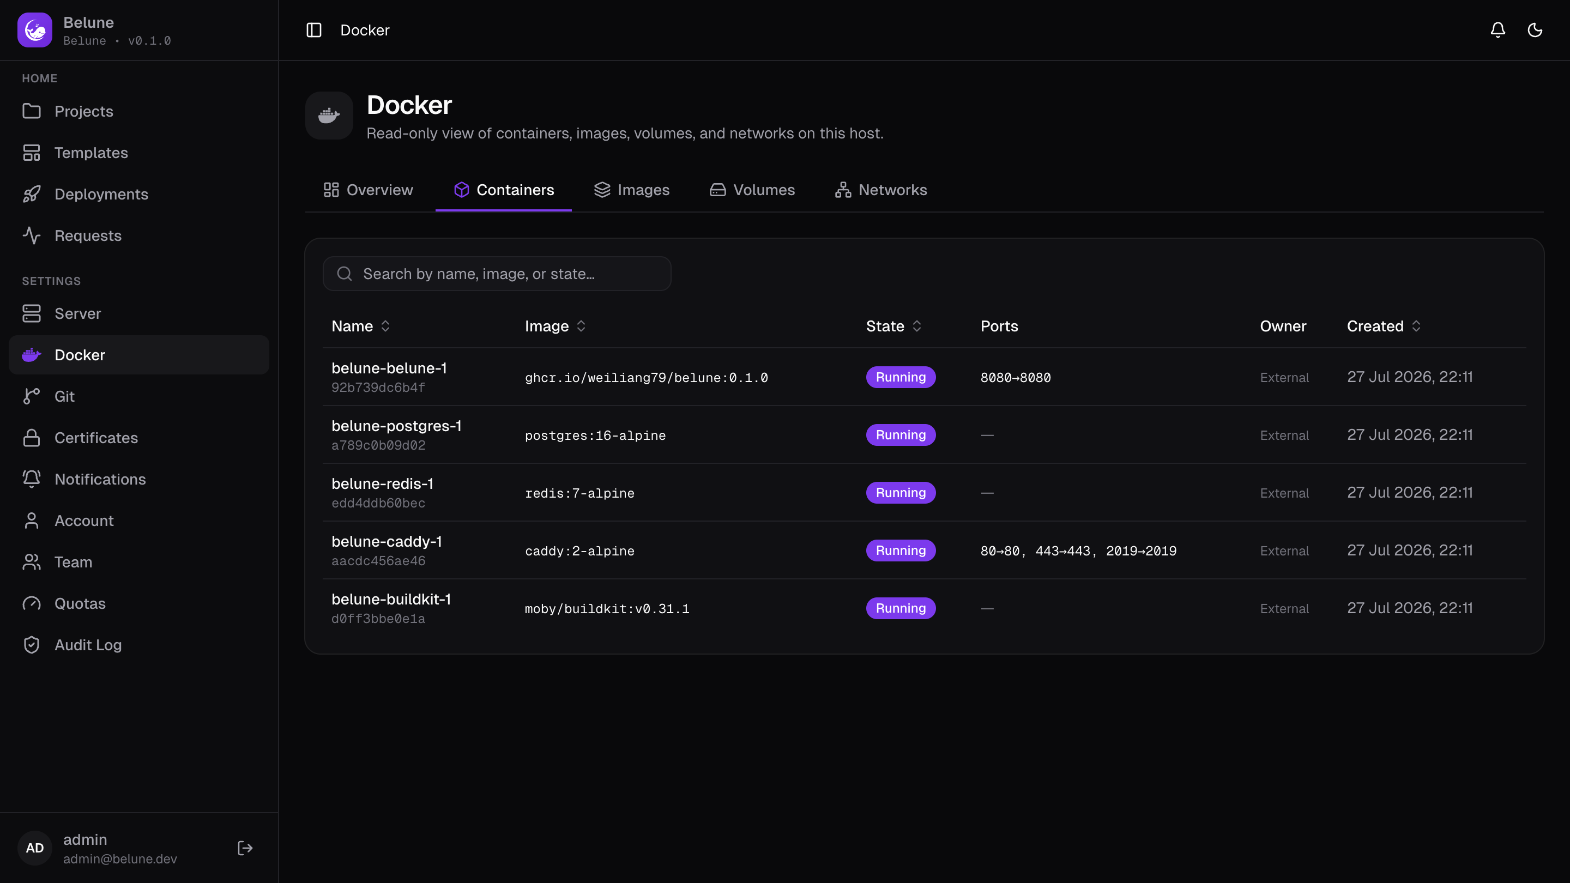Sort containers by Image column
Screen dimensions: 1570x883
coord(555,326)
